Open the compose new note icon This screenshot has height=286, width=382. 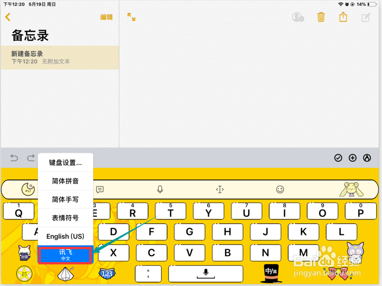[366, 17]
